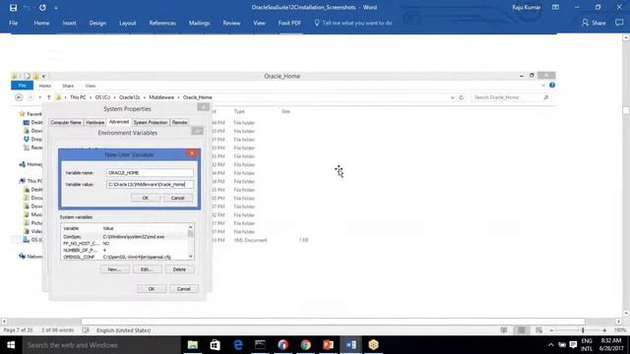Screen dimensions: 630x354
Task: Click New... under System variables
Action: pyautogui.click(x=115, y=269)
